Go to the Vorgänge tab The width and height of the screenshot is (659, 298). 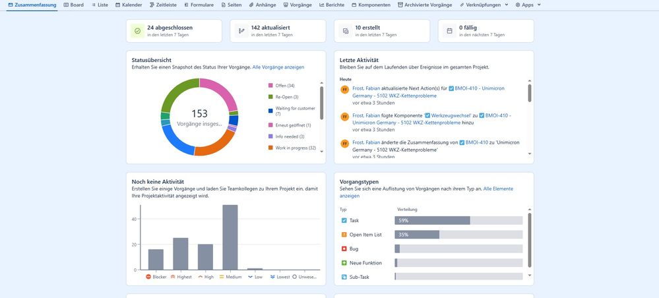(x=298, y=5)
